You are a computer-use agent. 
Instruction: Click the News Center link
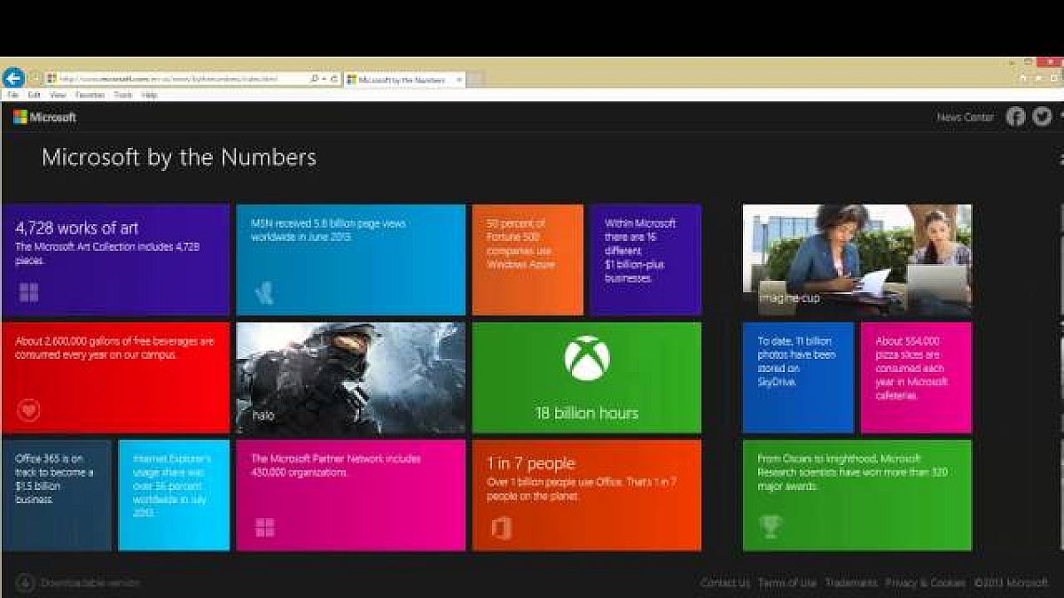[x=965, y=117]
